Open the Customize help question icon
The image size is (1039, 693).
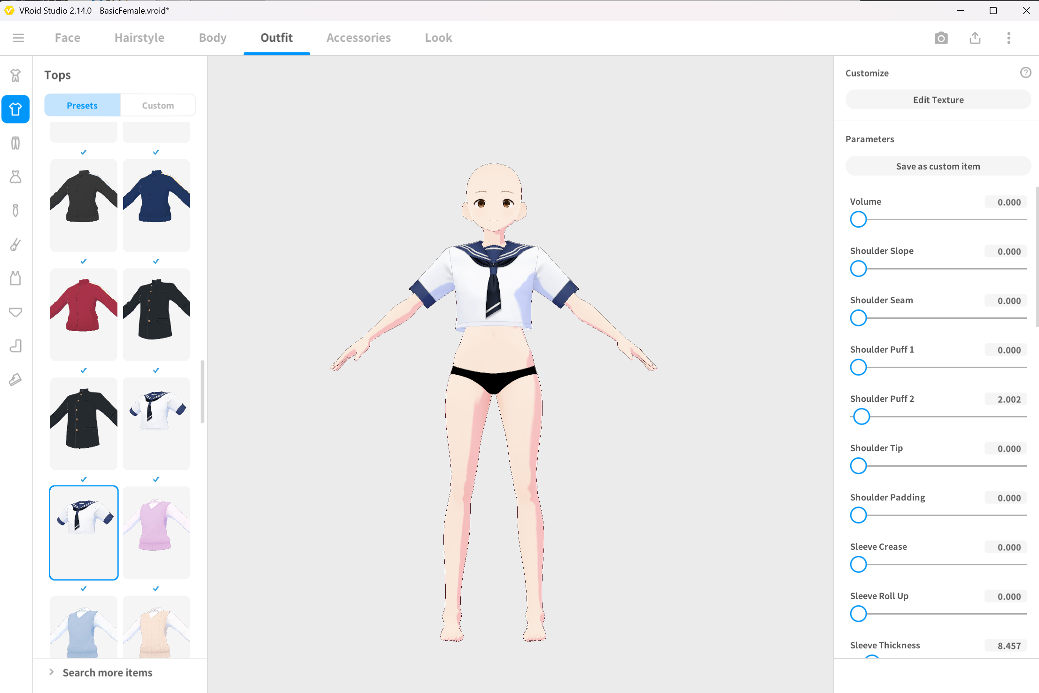(1025, 72)
